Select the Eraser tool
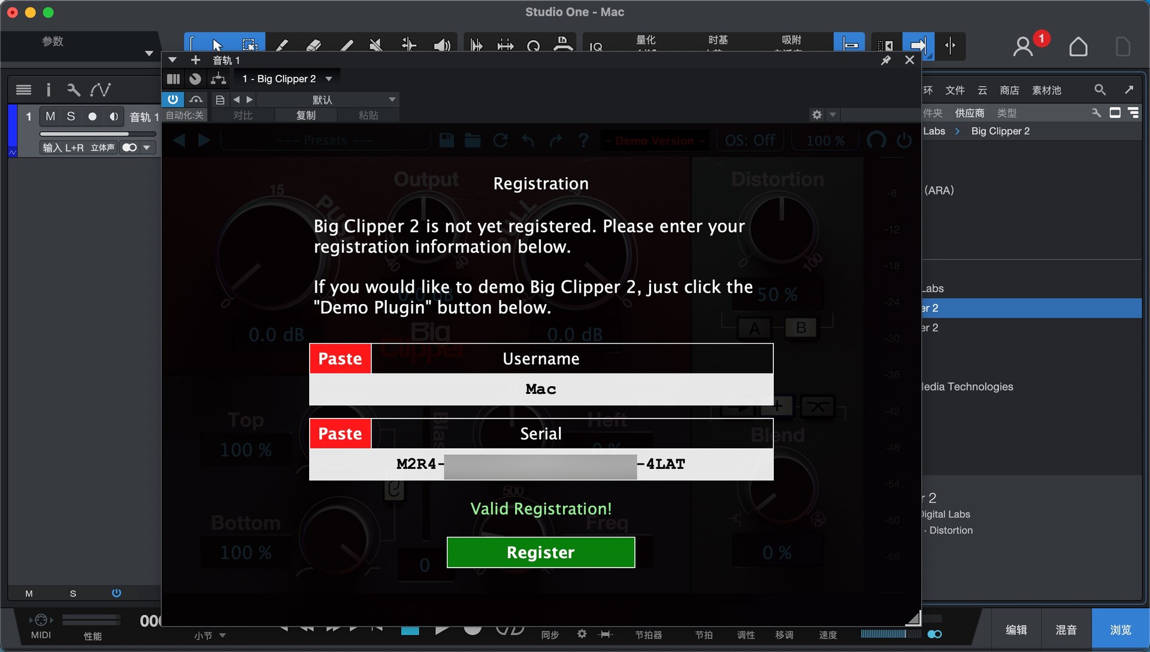This screenshot has height=652, width=1150. coord(313,45)
